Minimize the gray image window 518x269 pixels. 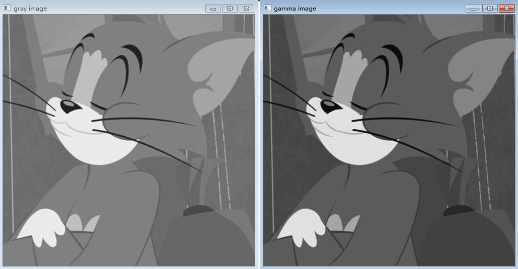213,8
